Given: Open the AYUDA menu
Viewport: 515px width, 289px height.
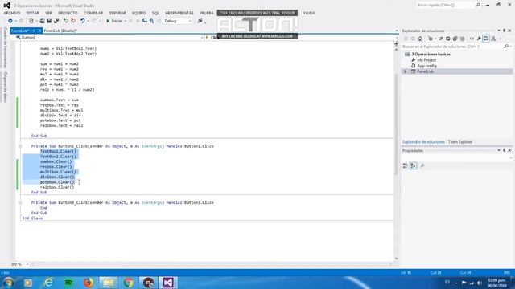Looking at the screenshot, I should click(x=309, y=13).
